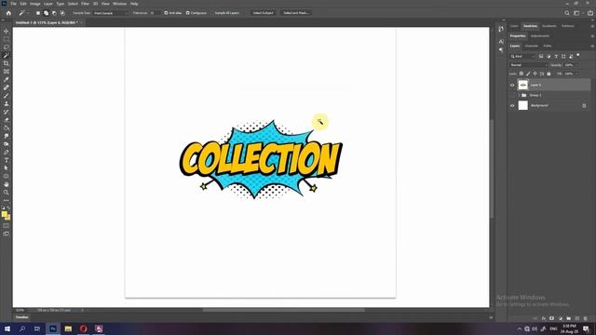Hide the top layer via eye icon
Image resolution: width=596 pixels, height=335 pixels.
point(512,85)
